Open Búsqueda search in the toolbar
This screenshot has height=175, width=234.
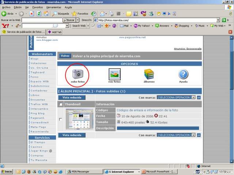pos(60,14)
